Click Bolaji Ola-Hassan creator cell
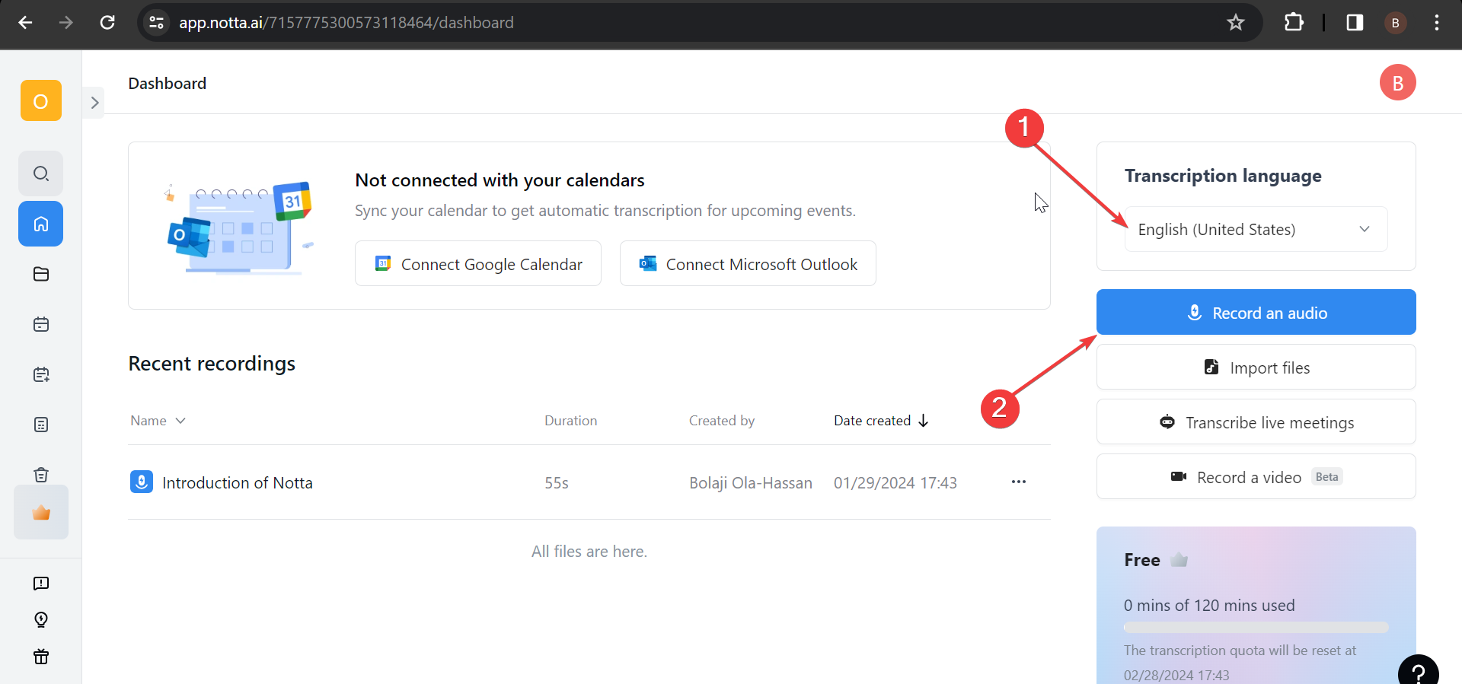 coord(751,483)
